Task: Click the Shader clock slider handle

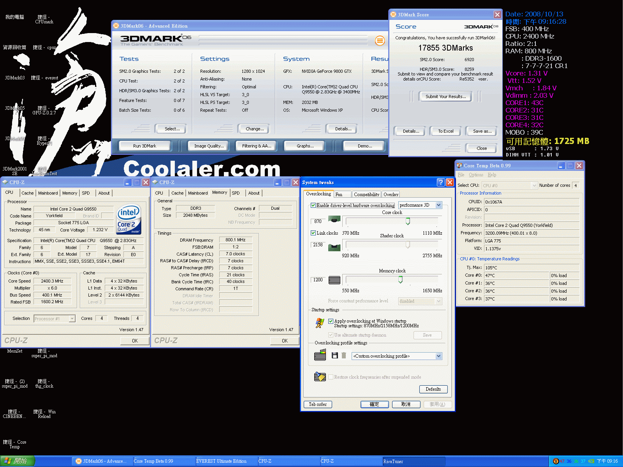Action: click(x=408, y=245)
